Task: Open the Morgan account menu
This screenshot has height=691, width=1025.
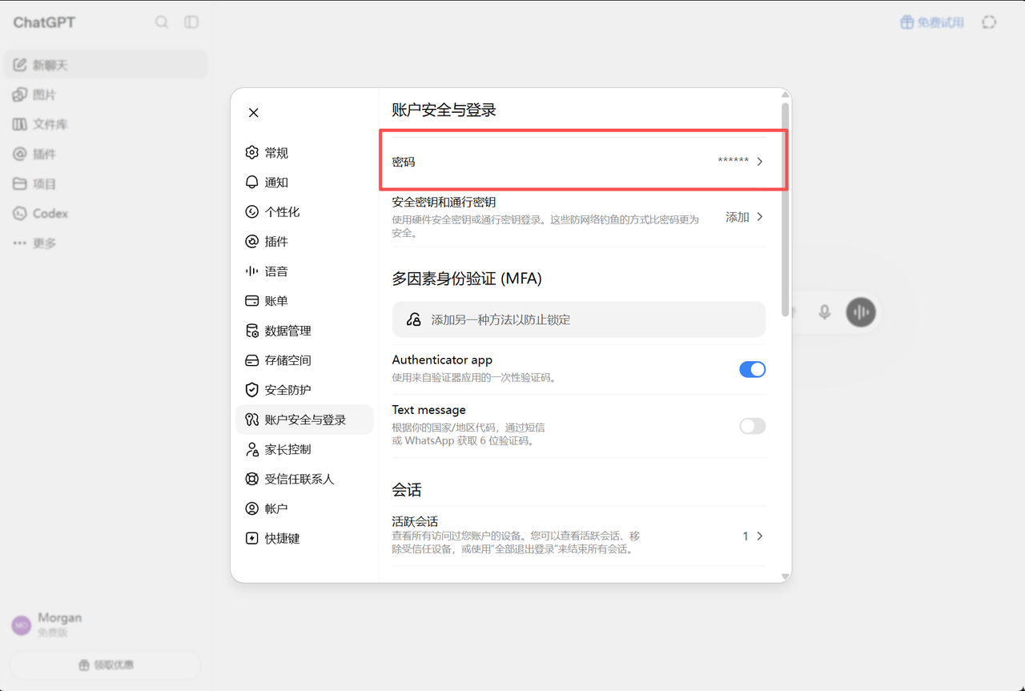Action: coord(106,625)
